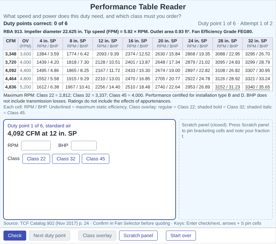
Task: Click the 20 in. SP column header
Action: (168, 43)
